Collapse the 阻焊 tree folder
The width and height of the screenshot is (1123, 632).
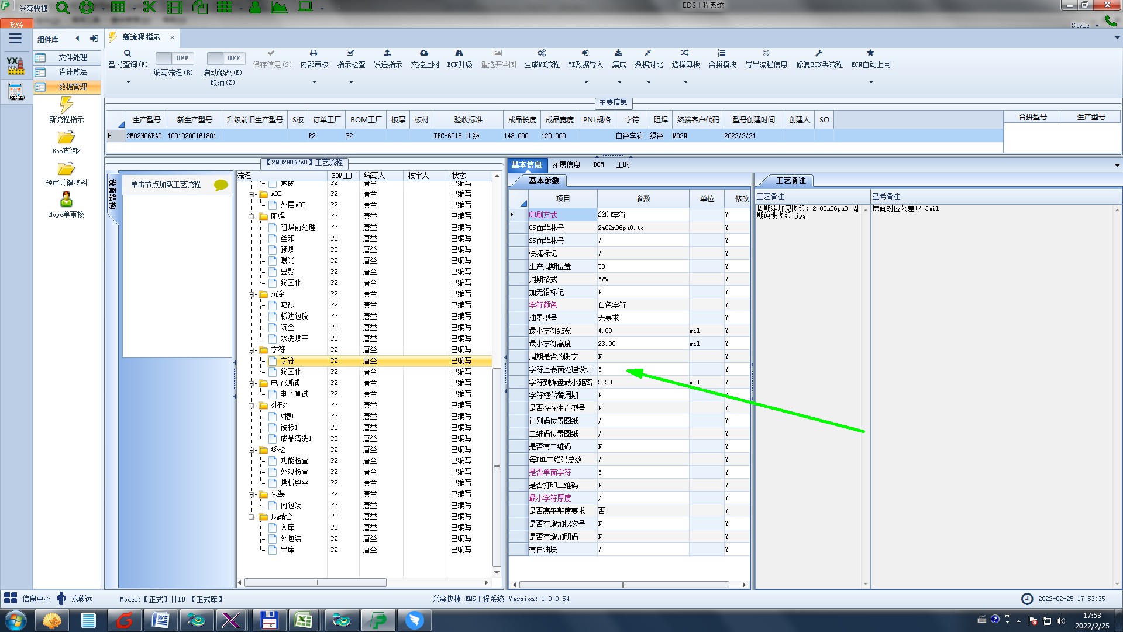(252, 217)
